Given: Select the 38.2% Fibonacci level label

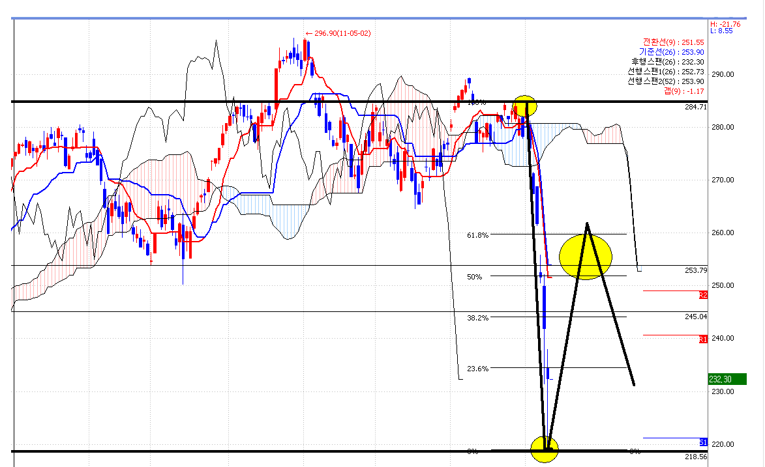Looking at the screenshot, I should point(478,318).
